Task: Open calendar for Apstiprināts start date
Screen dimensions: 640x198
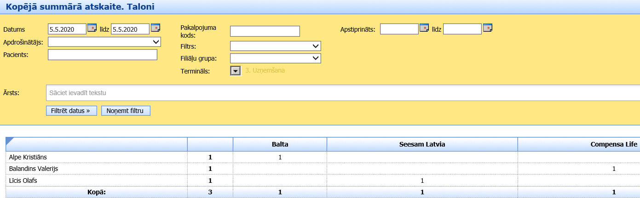Action: click(424, 28)
